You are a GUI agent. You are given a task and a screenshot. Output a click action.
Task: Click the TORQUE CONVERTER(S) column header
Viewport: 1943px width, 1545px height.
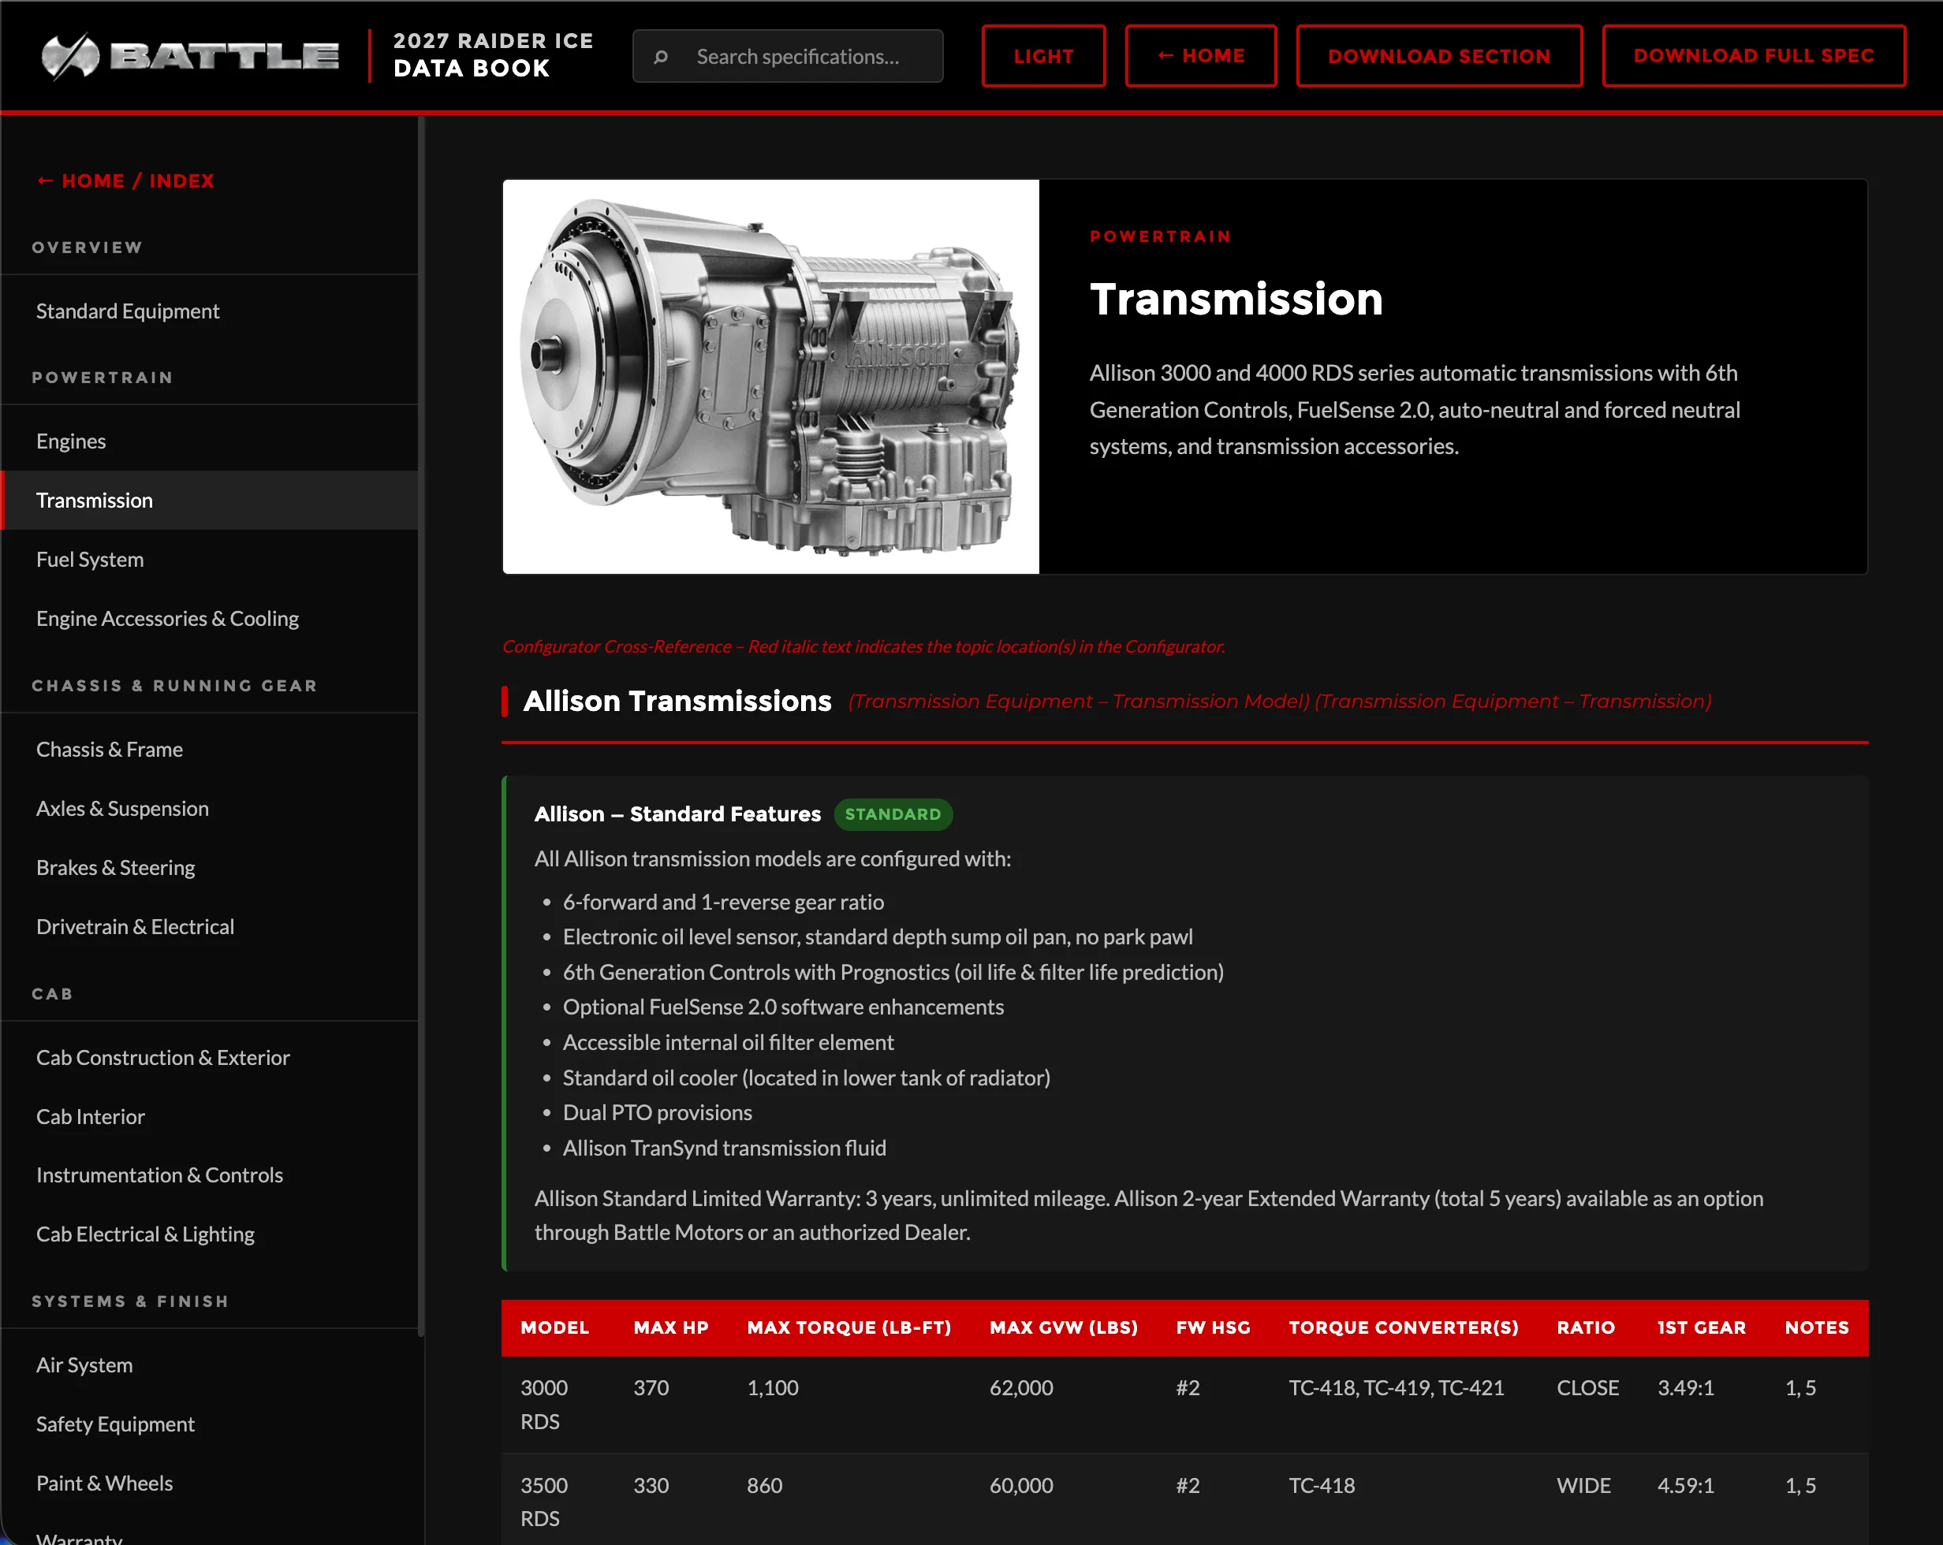(x=1403, y=1328)
